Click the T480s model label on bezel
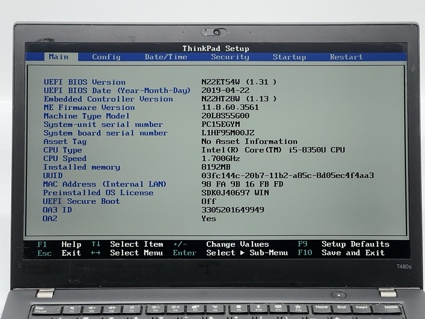 (x=404, y=267)
